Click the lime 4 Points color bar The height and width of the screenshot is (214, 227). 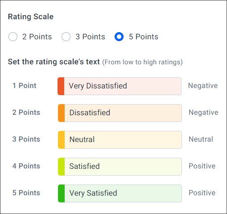pos(62,167)
